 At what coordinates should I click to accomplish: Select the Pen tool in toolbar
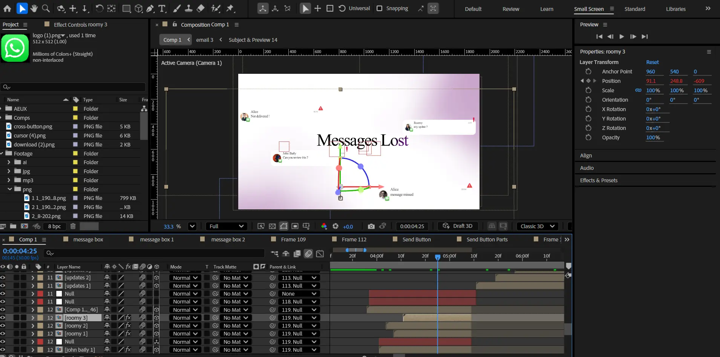tap(150, 8)
